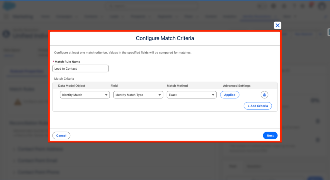This screenshot has height=180, width=330.
Task: Open the App Launcher grid icon
Action: click(x=6, y=16)
